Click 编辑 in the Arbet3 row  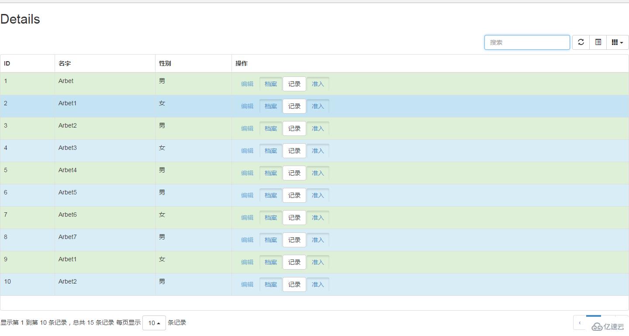[x=247, y=151]
